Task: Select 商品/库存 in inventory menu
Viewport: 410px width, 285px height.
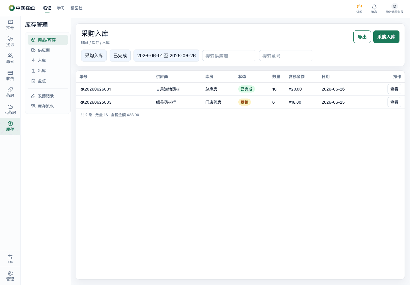Action: tap(48, 40)
